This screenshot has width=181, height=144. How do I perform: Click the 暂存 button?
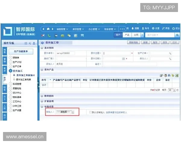[155, 43]
